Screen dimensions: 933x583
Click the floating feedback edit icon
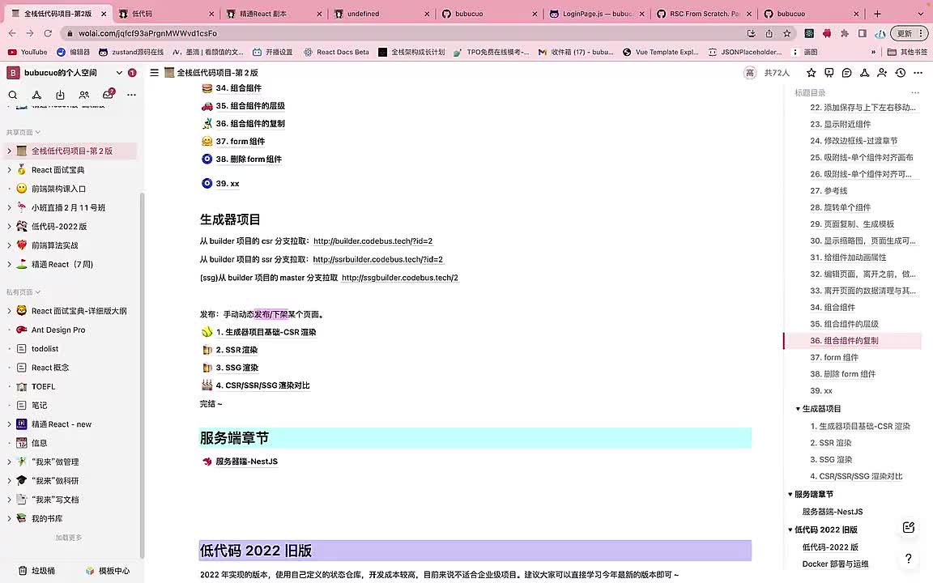pyautogui.click(x=909, y=527)
